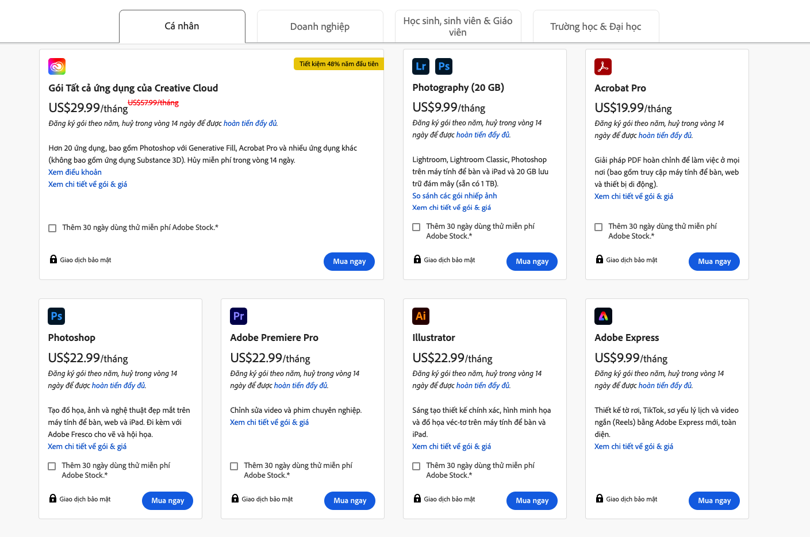Click the Photography (20 GB) heading
This screenshot has width=810, height=537.
click(x=458, y=87)
